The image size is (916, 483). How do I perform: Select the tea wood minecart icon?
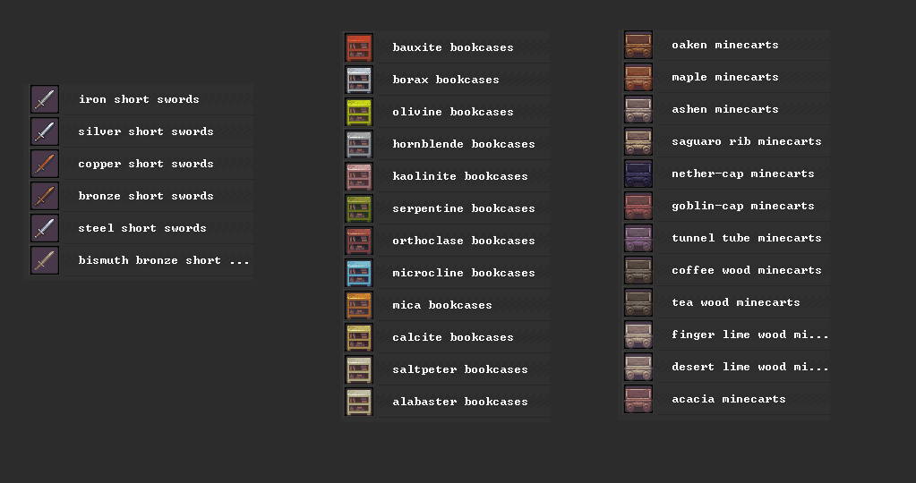coord(638,302)
